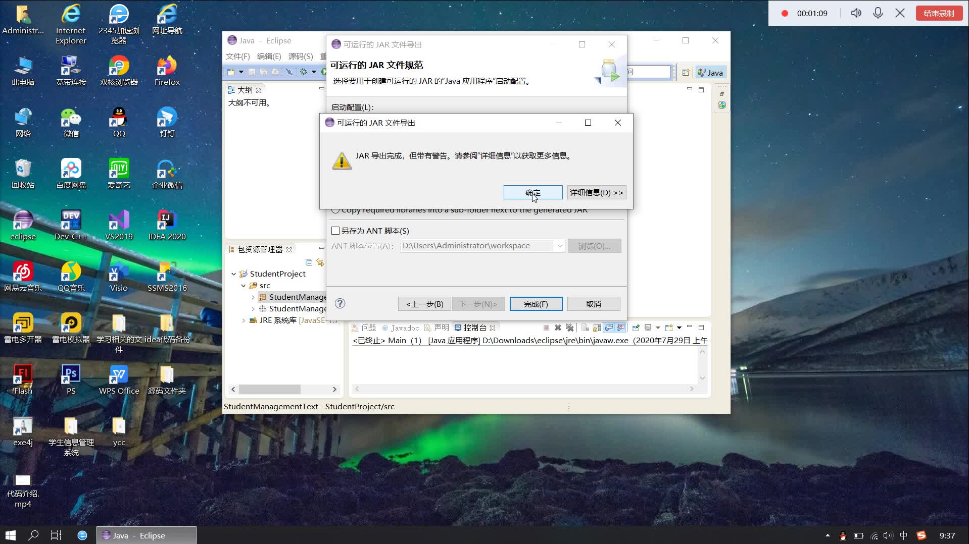969x544 pixels.
Task: Click the 详细信息(D) button
Action: pos(597,192)
